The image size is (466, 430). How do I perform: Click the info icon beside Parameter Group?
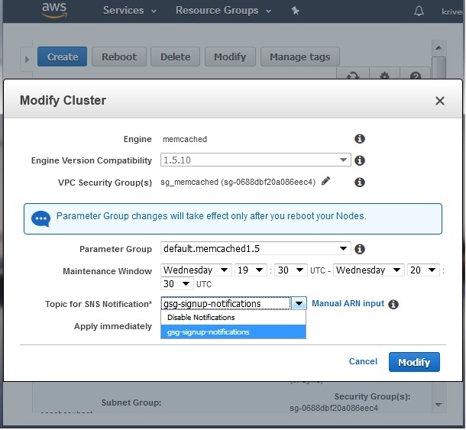[x=359, y=249]
